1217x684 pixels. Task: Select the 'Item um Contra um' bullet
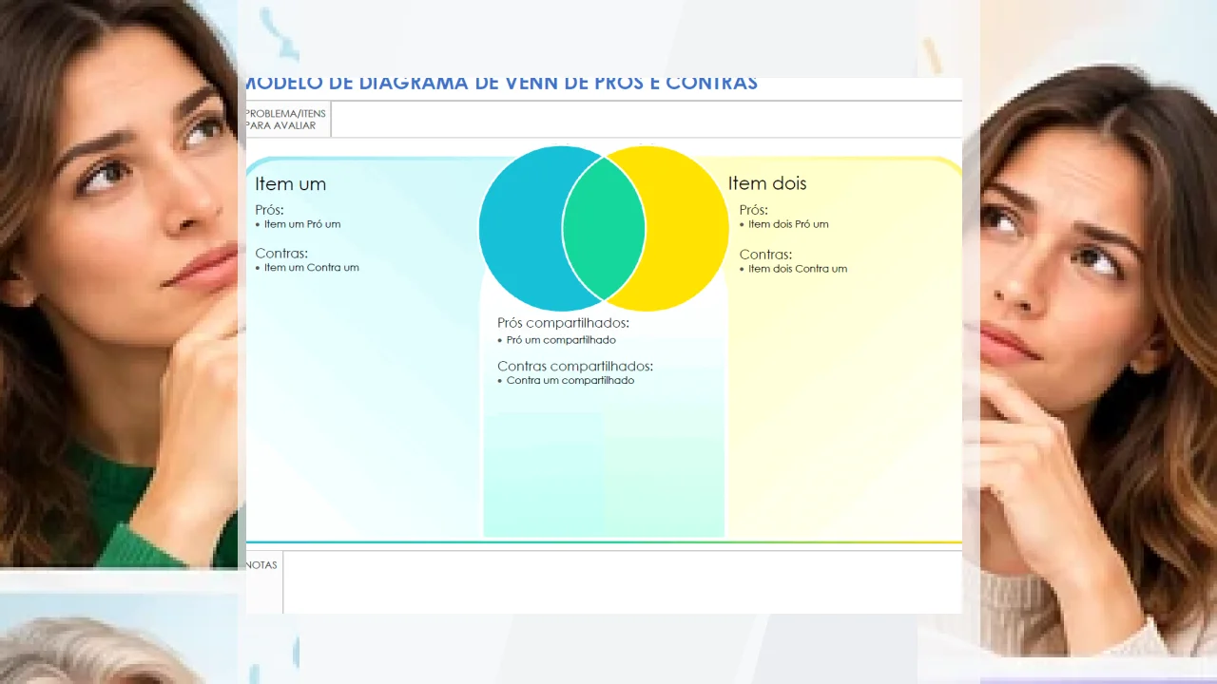(307, 268)
